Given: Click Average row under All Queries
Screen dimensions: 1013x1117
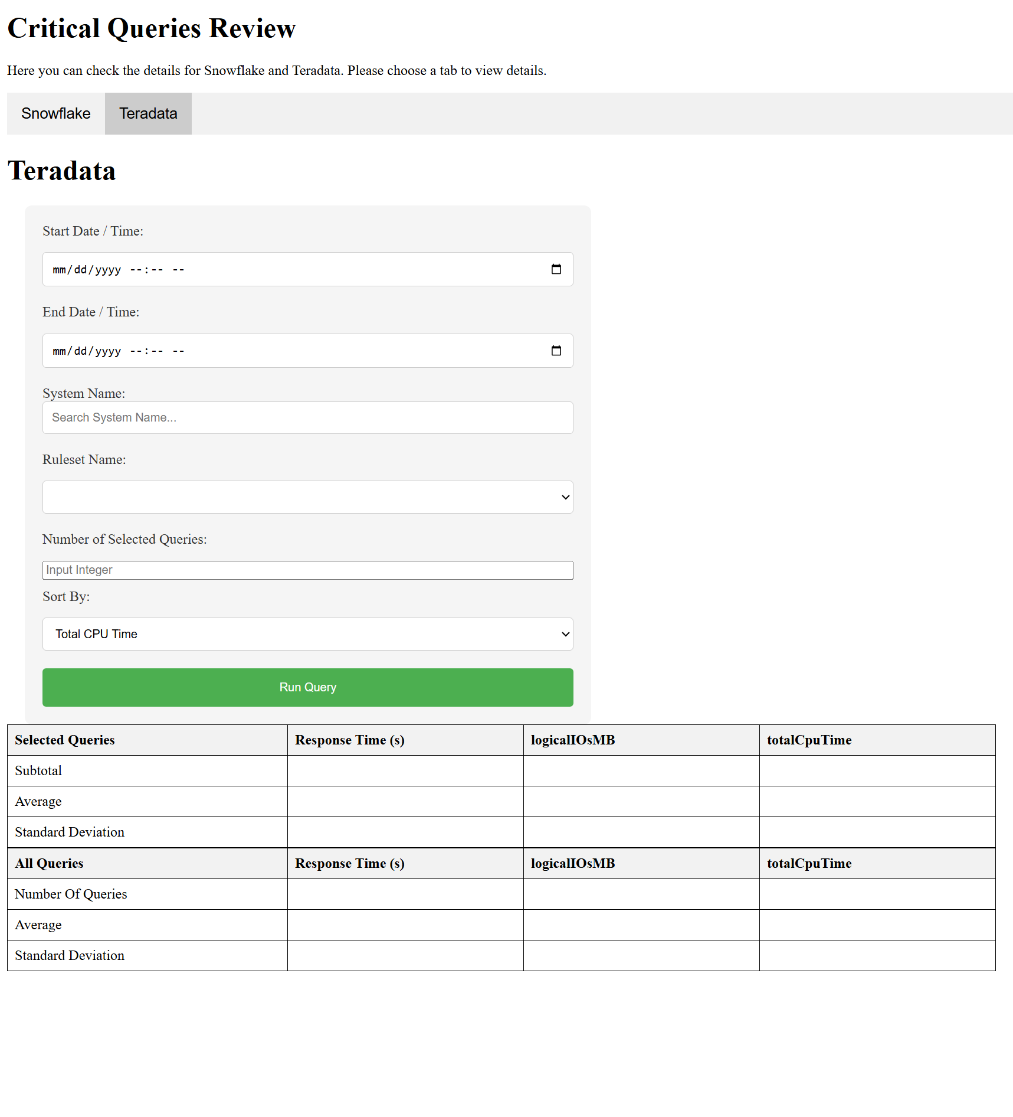Looking at the screenshot, I should tap(38, 925).
